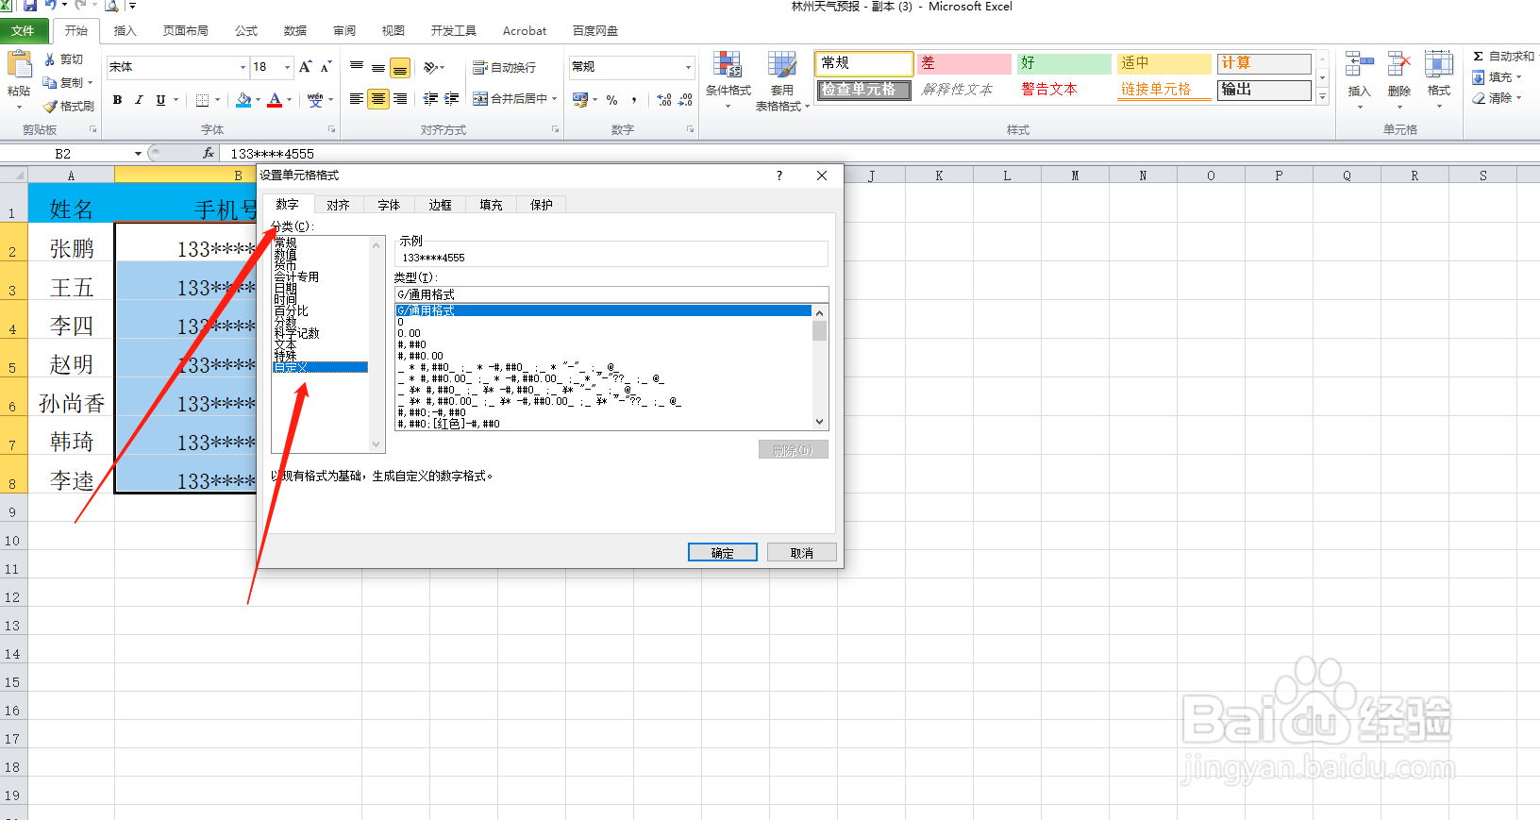
Task: Click the accounting number format icon
Action: point(580,99)
